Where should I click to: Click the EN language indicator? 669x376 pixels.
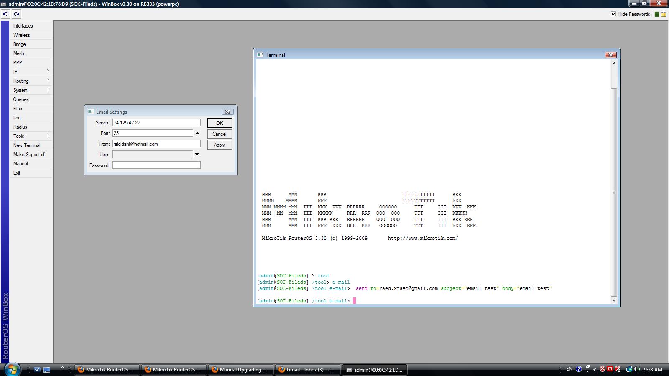coord(569,369)
